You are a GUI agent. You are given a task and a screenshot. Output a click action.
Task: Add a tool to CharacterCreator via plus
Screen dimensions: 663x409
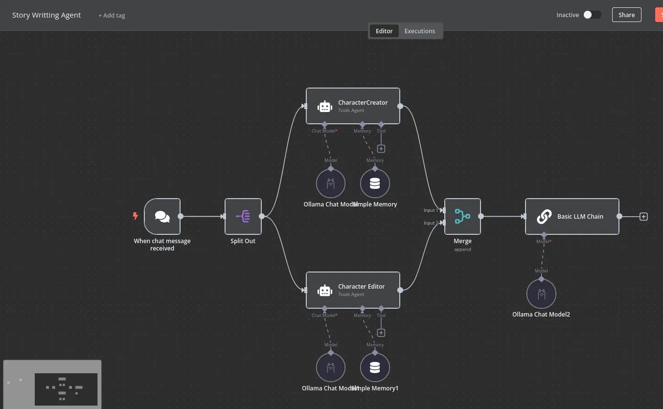click(x=381, y=149)
